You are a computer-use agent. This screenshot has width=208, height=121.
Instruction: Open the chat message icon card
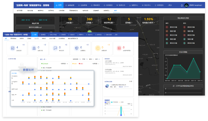[55, 48]
